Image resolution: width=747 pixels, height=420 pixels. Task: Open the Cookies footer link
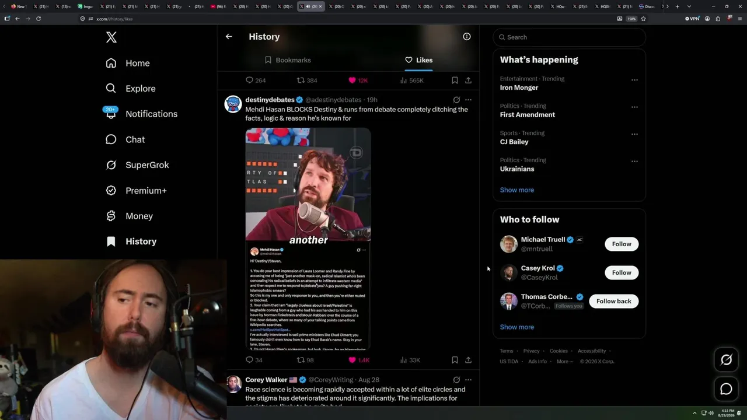558,351
